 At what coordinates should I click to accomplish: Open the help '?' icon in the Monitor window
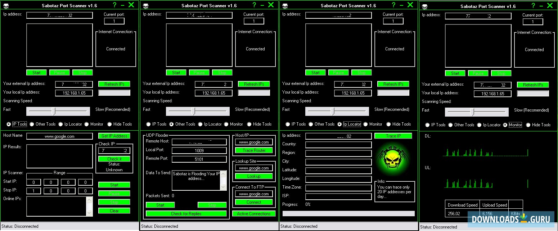pyautogui.click(x=532, y=6)
